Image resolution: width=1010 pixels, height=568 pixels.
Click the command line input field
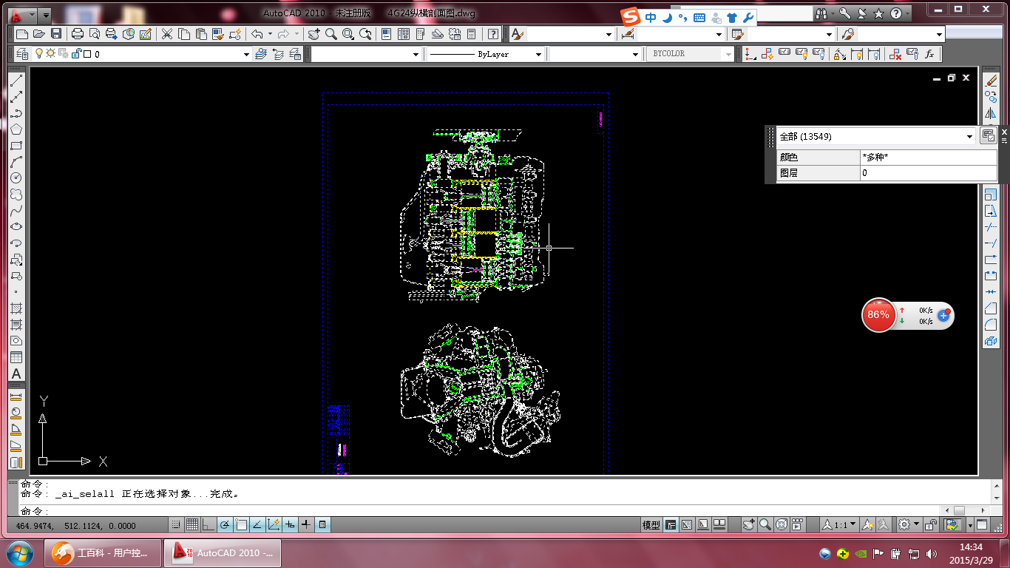(x=444, y=511)
